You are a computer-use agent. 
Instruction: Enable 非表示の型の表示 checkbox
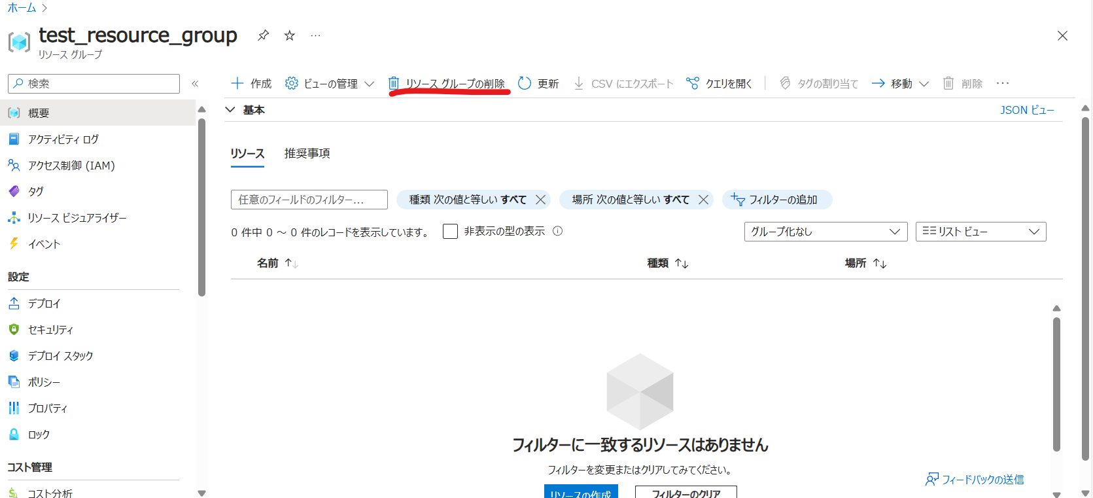click(x=450, y=232)
